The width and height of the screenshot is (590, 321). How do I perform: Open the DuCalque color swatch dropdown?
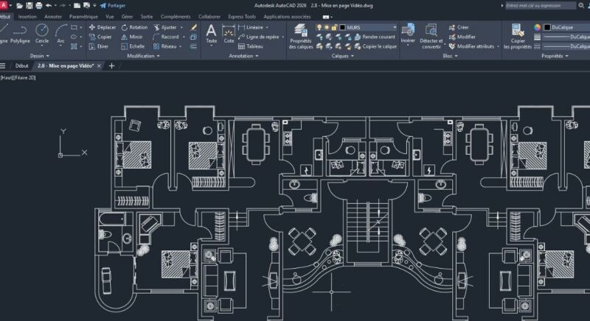[566, 27]
